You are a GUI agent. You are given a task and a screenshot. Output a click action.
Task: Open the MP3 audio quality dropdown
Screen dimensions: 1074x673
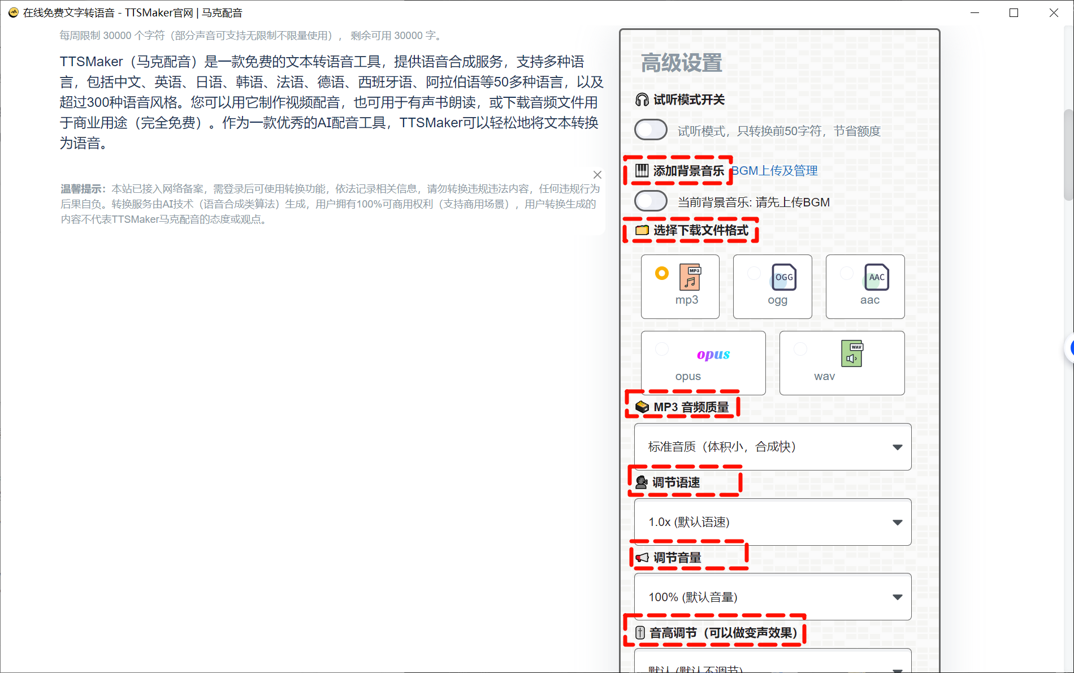coord(773,447)
